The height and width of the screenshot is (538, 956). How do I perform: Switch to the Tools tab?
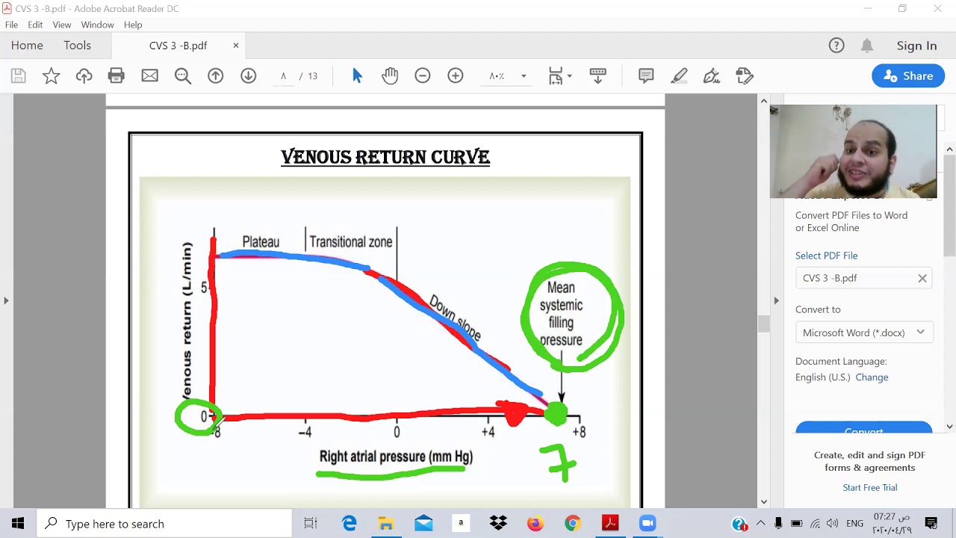pyautogui.click(x=77, y=46)
